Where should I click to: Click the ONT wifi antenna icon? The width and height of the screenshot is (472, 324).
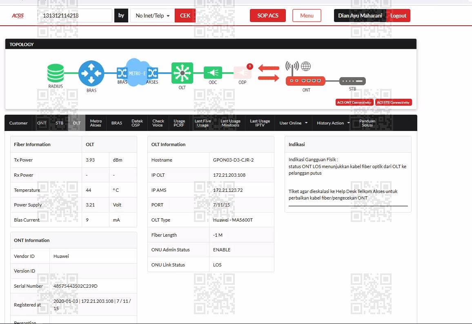click(x=292, y=68)
